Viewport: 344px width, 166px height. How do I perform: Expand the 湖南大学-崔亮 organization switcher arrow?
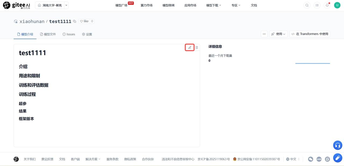(x=66, y=5)
